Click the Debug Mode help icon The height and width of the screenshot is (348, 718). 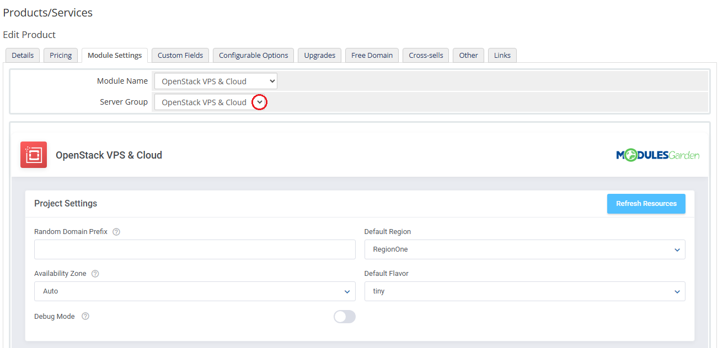pyautogui.click(x=85, y=317)
